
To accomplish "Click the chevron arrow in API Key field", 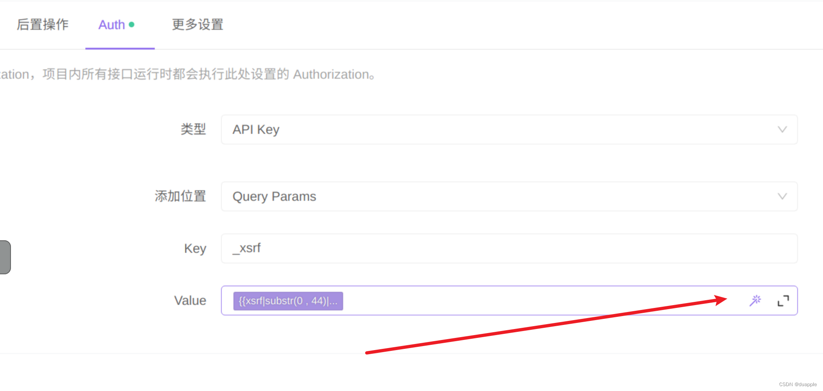I will tap(782, 130).
